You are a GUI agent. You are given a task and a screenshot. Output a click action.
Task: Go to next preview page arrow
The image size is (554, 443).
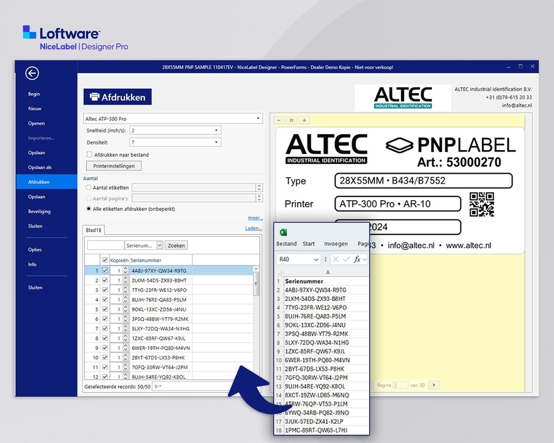[434, 385]
